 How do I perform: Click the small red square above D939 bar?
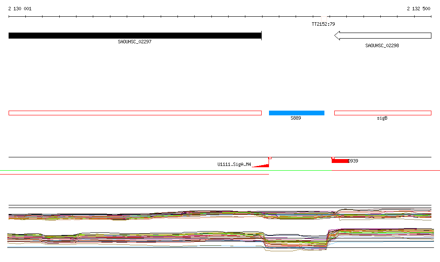333,158
